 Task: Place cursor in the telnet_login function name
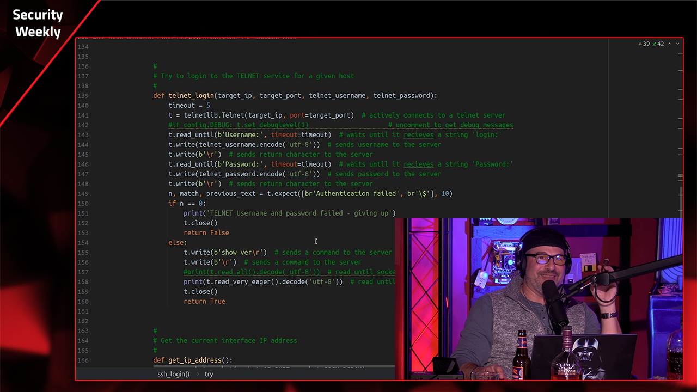coord(191,95)
